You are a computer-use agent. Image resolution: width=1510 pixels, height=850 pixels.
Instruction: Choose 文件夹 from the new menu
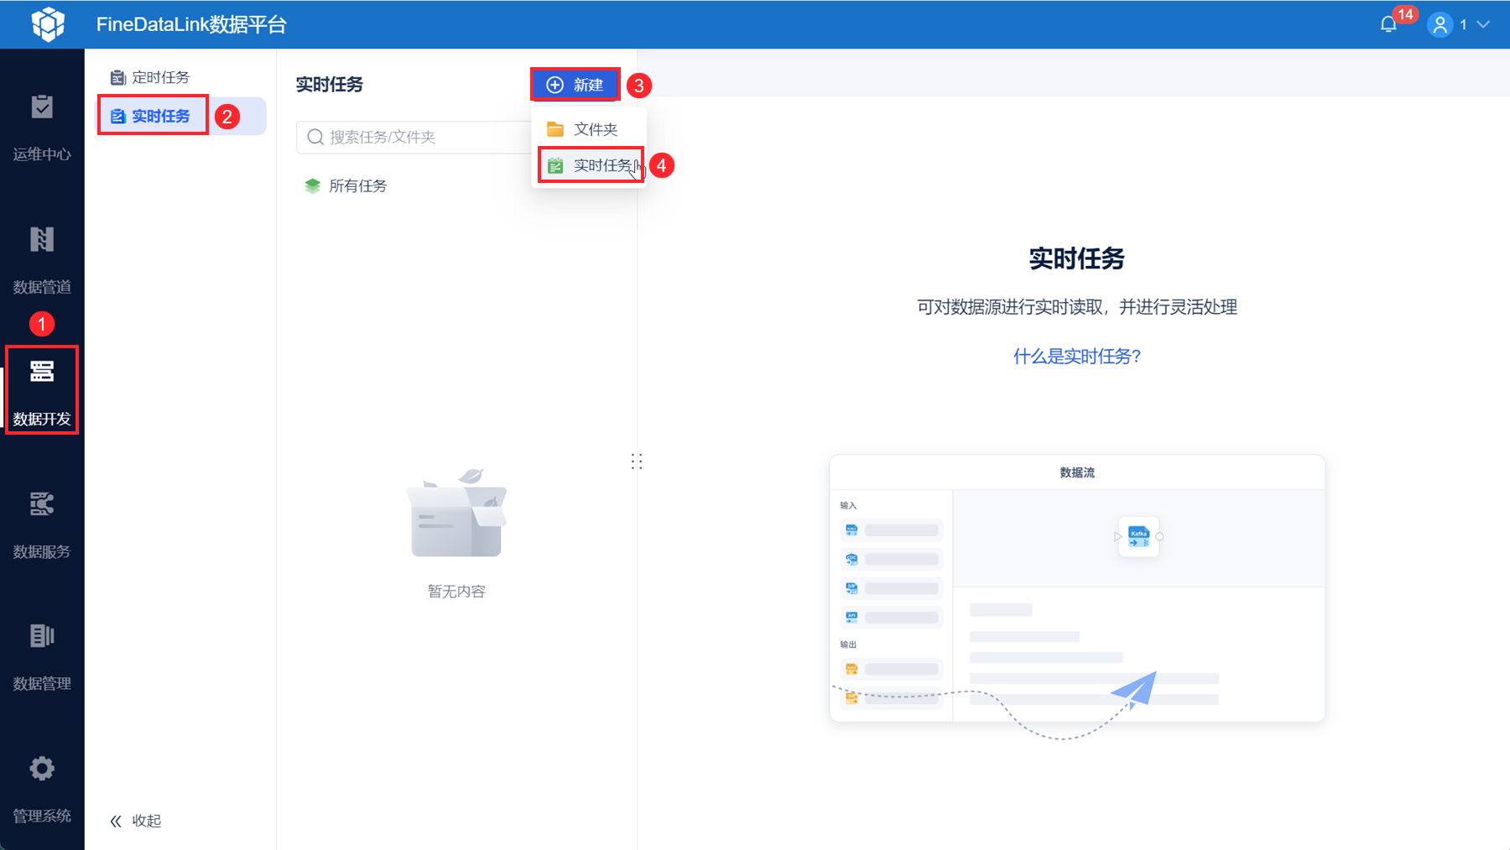coord(589,129)
